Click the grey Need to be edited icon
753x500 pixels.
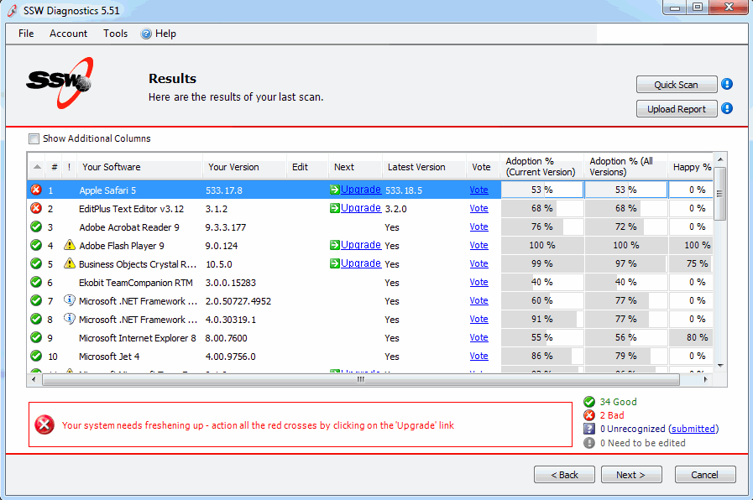coord(589,442)
